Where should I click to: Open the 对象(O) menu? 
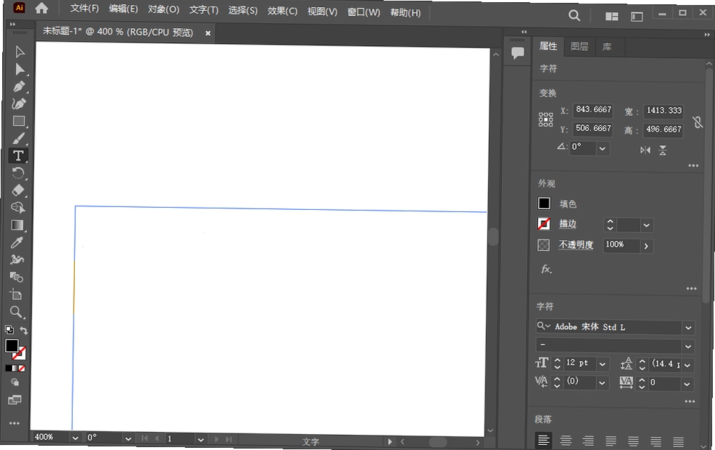tap(163, 9)
